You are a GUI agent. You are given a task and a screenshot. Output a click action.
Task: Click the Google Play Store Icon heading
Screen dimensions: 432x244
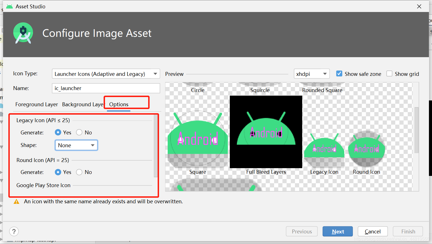click(43, 185)
